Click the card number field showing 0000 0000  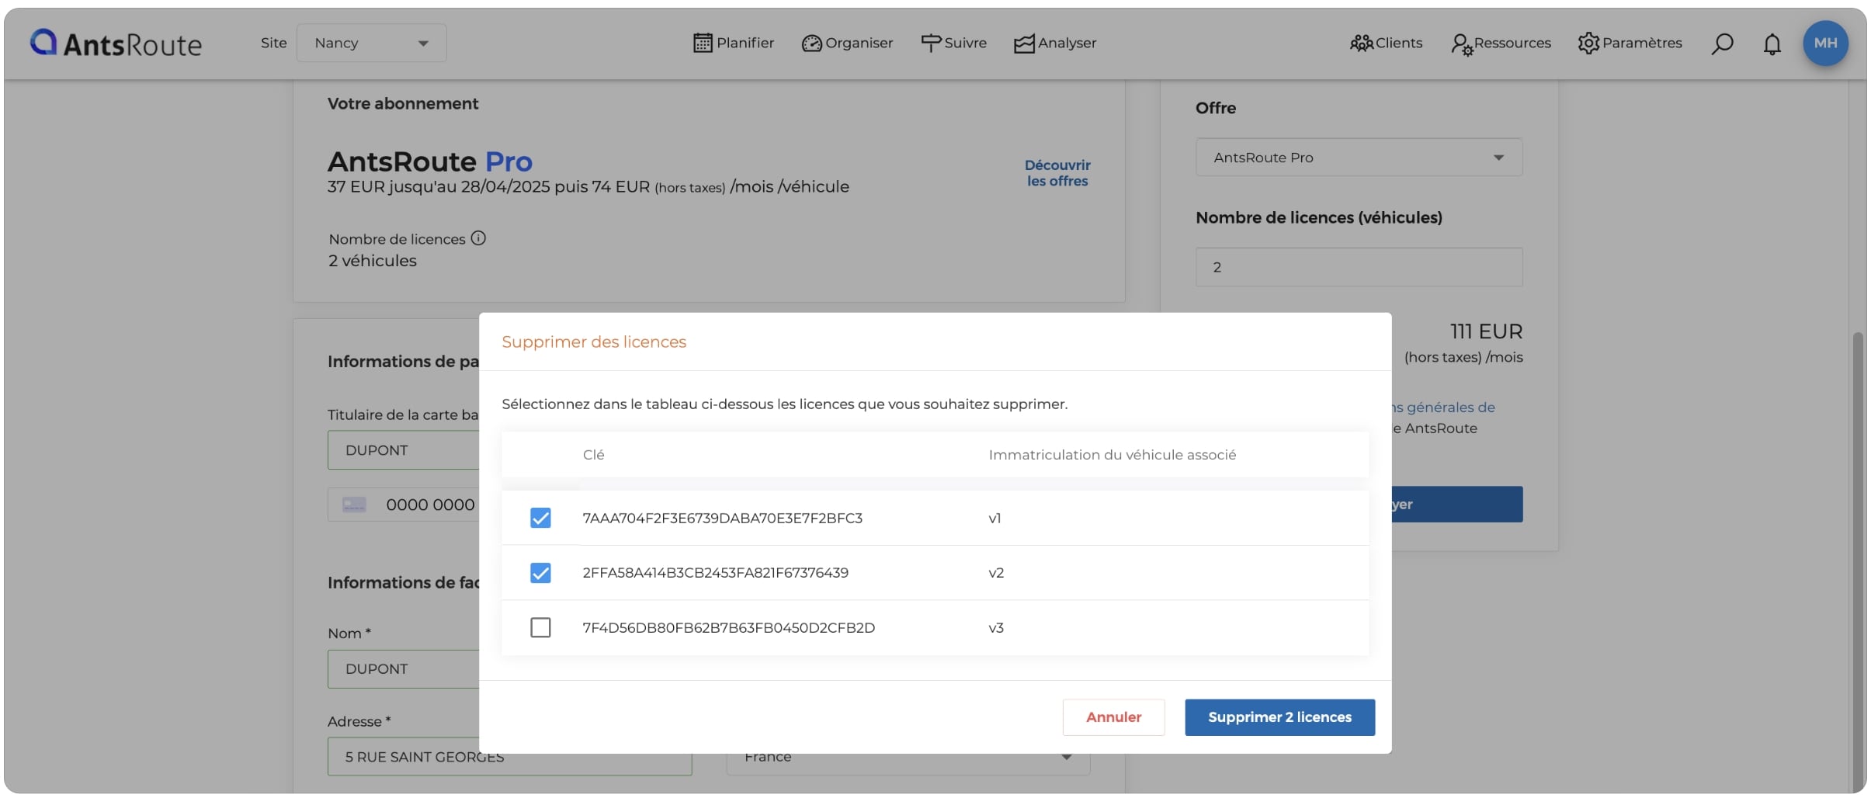click(x=404, y=505)
